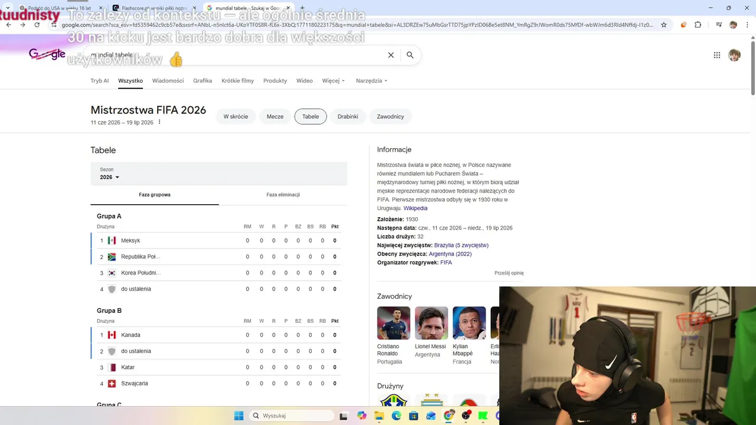Viewport: 756px width, 425px height.
Task: Open Task View on the taskbar
Action: (x=344, y=416)
